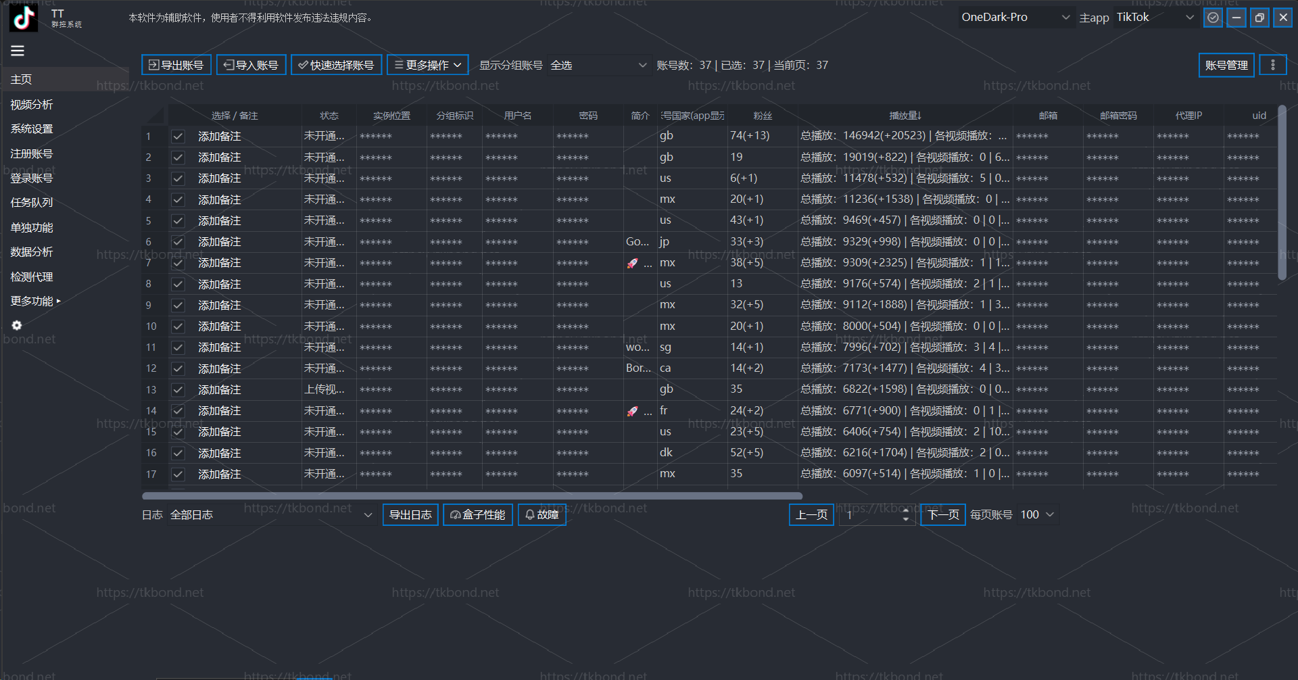Image resolution: width=1298 pixels, height=680 pixels.
Task: Click the 快速选择账号 quick select button
Action: pos(337,65)
